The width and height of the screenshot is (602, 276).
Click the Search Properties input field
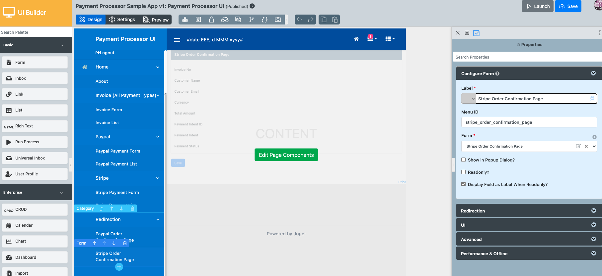(x=527, y=57)
